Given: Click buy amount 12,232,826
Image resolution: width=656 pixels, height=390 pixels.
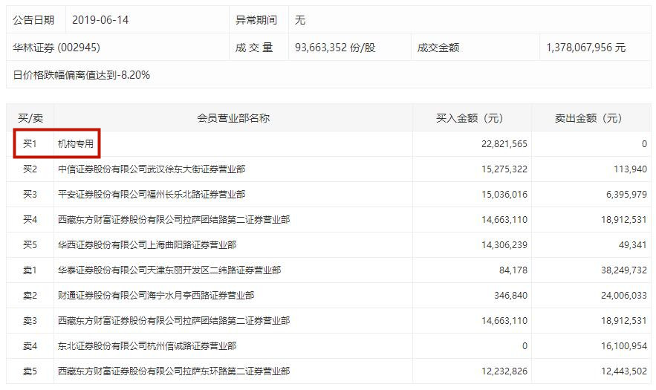Looking at the screenshot, I should (504, 371).
